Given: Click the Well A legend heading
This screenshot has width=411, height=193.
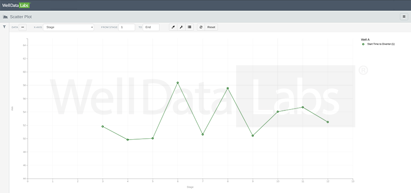Looking at the screenshot, I should [x=365, y=40].
